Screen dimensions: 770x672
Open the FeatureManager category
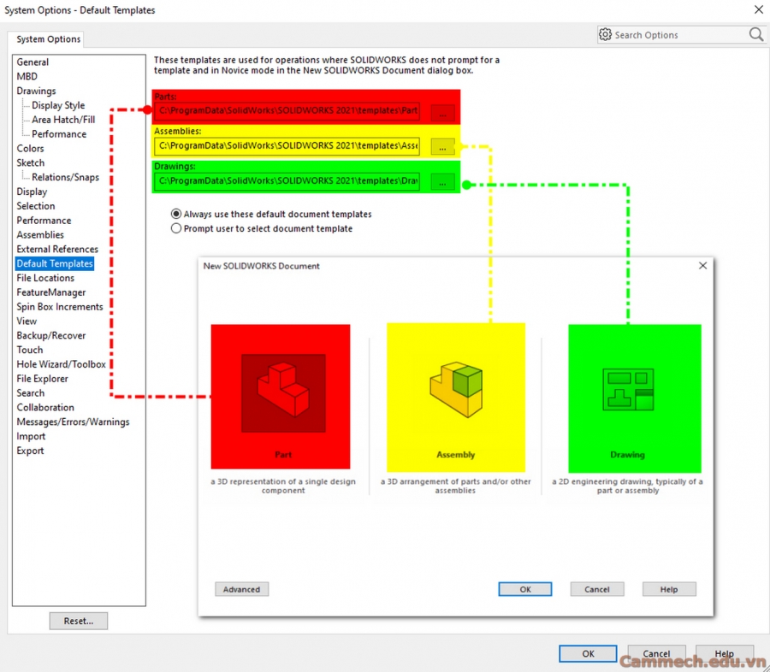(51, 292)
